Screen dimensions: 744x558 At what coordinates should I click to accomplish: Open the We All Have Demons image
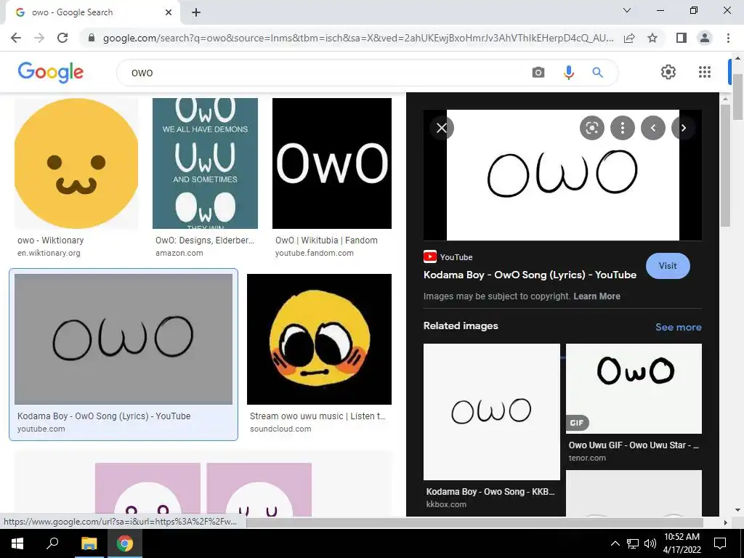[205, 163]
